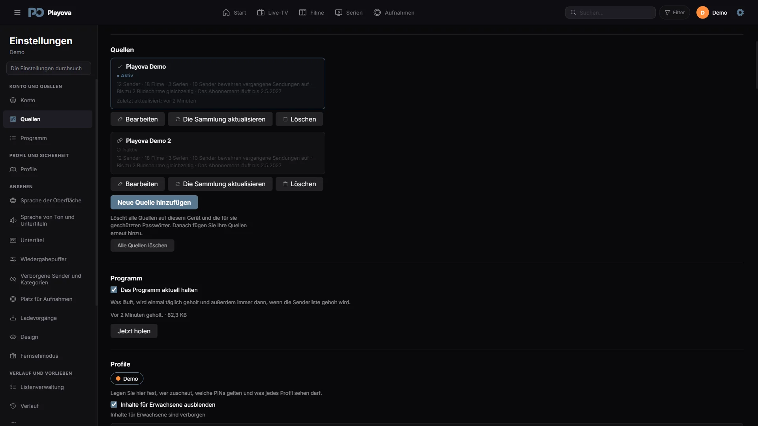Click the Platz für Aufnahmen circle icon

coord(13,299)
